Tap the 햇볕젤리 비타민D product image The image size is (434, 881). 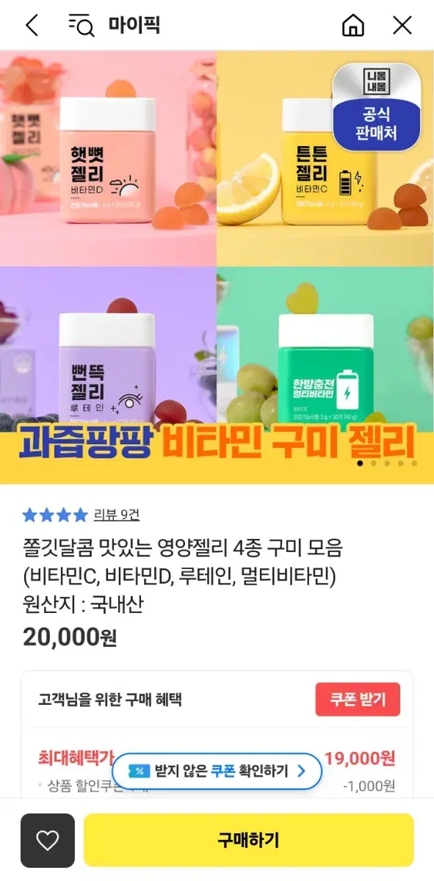[108, 158]
